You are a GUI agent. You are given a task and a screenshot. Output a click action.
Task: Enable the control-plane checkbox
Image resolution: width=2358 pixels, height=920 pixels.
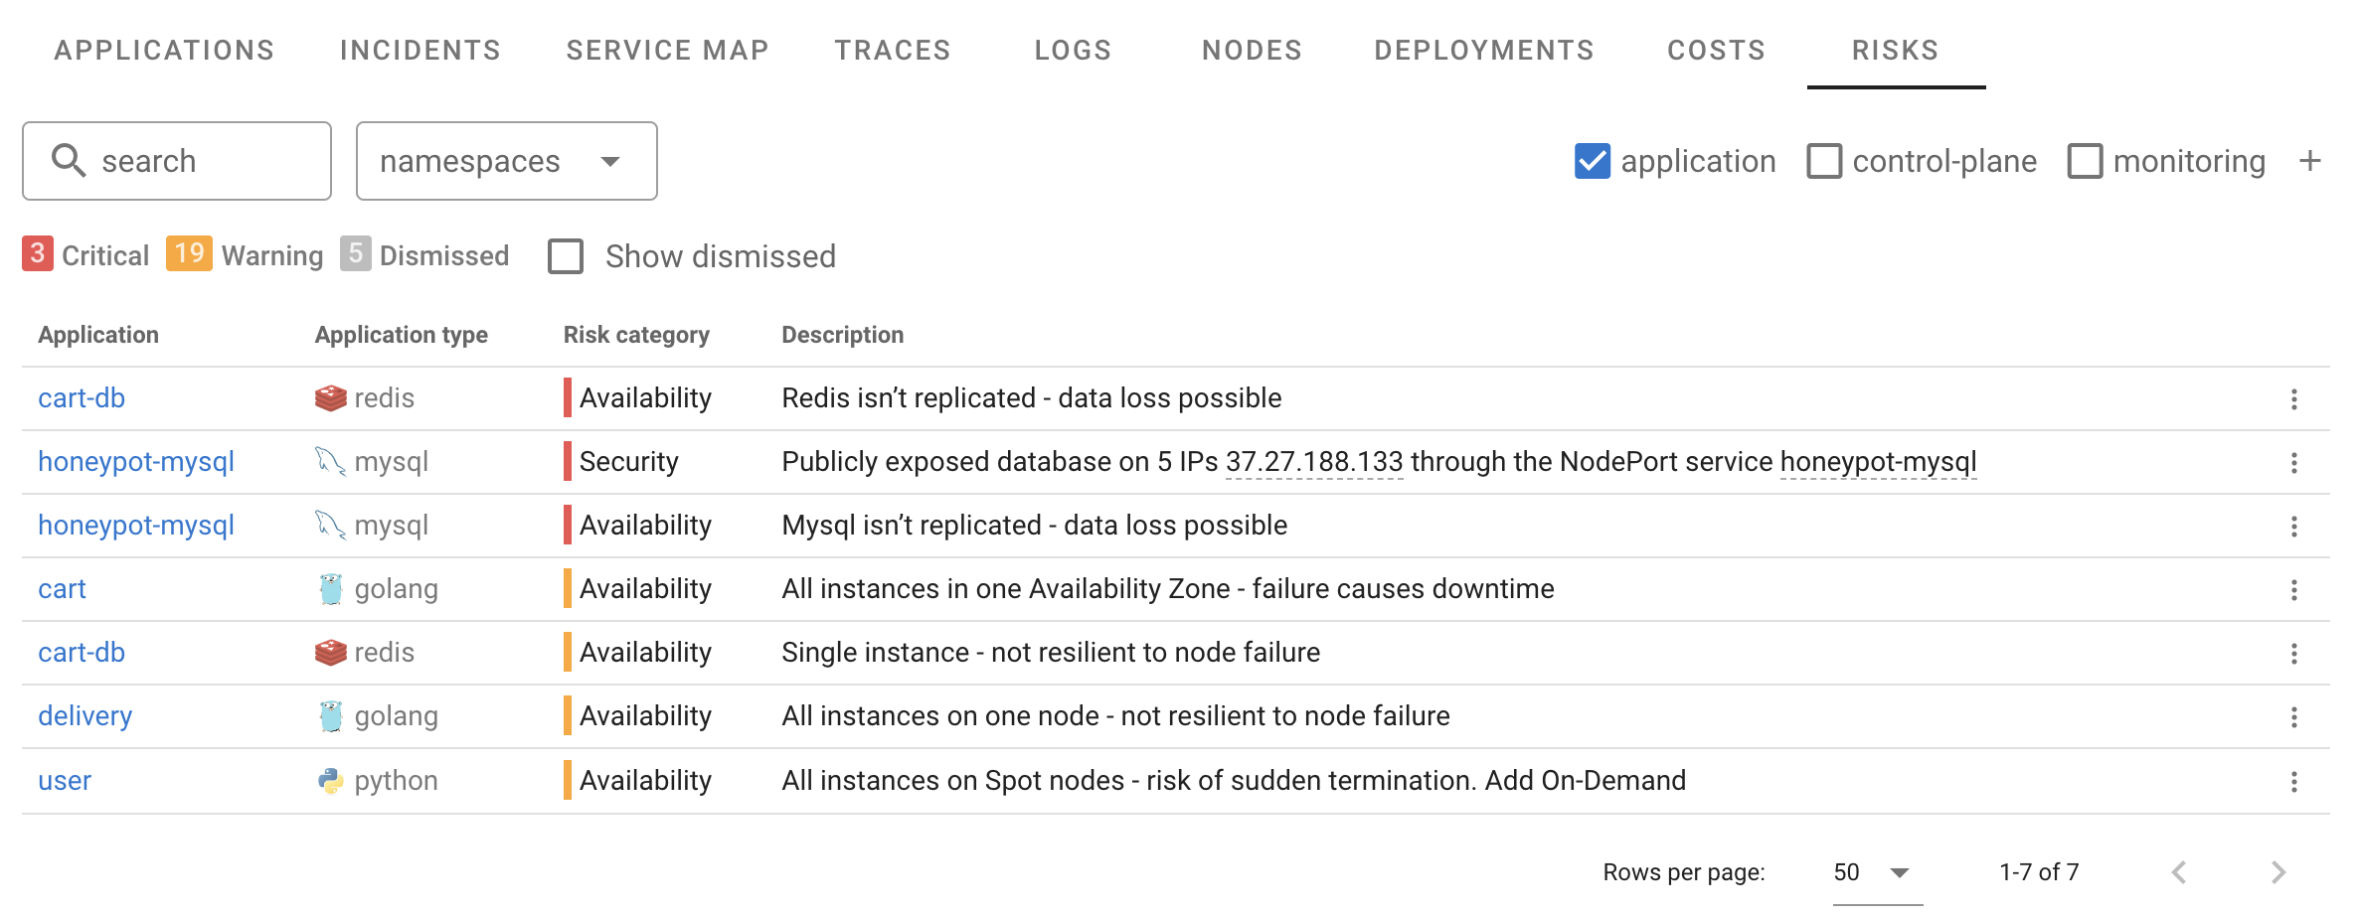click(x=1823, y=161)
